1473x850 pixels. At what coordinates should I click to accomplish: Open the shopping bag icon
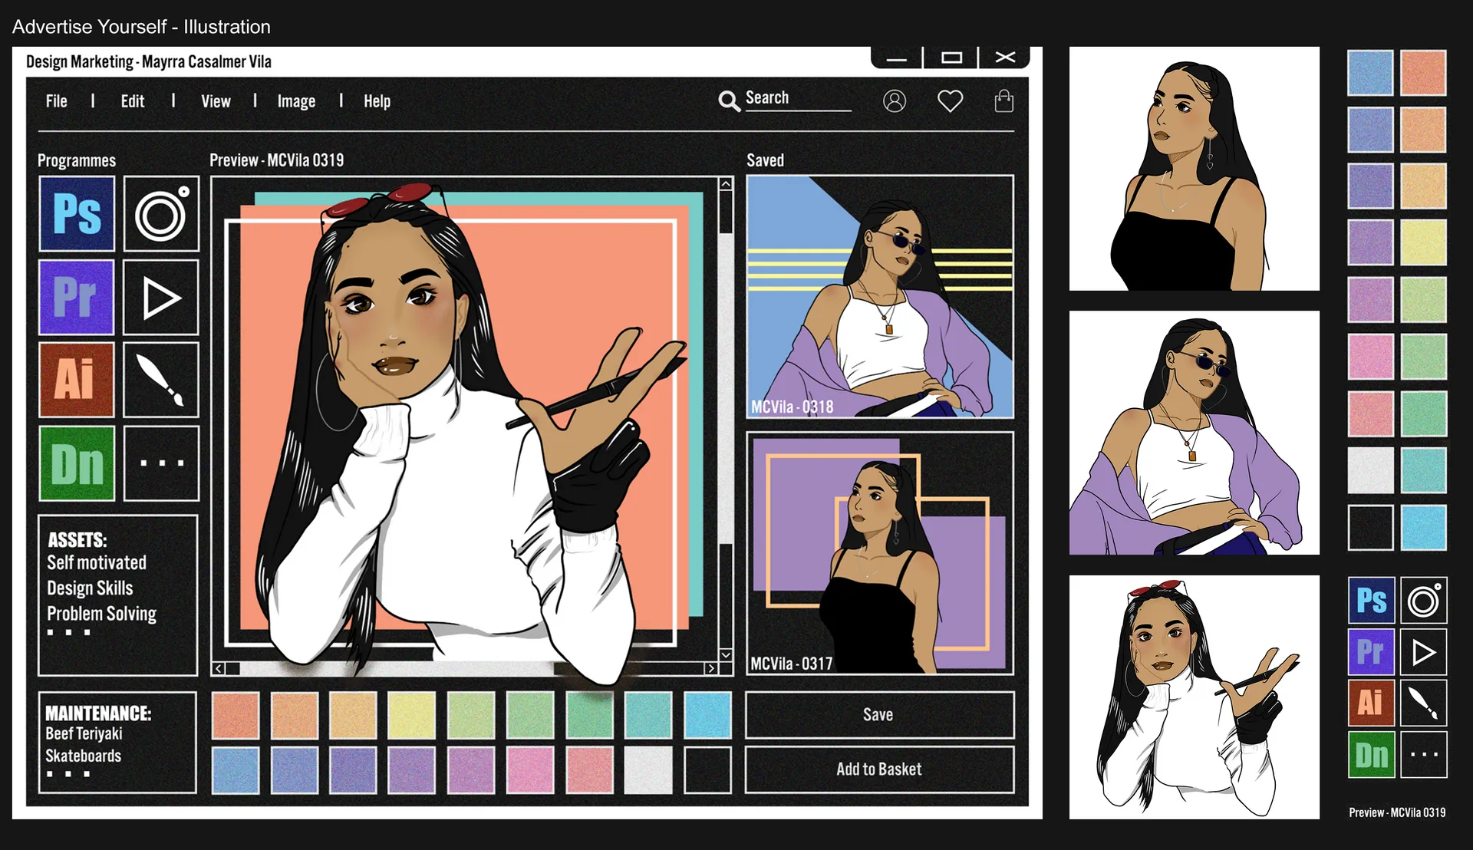coord(1003,101)
